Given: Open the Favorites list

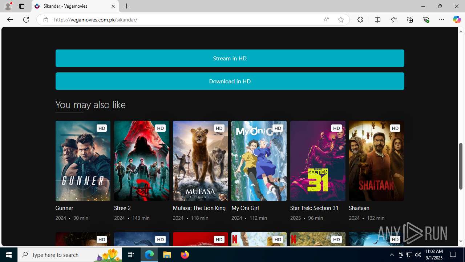Looking at the screenshot, I should click(x=393, y=20).
